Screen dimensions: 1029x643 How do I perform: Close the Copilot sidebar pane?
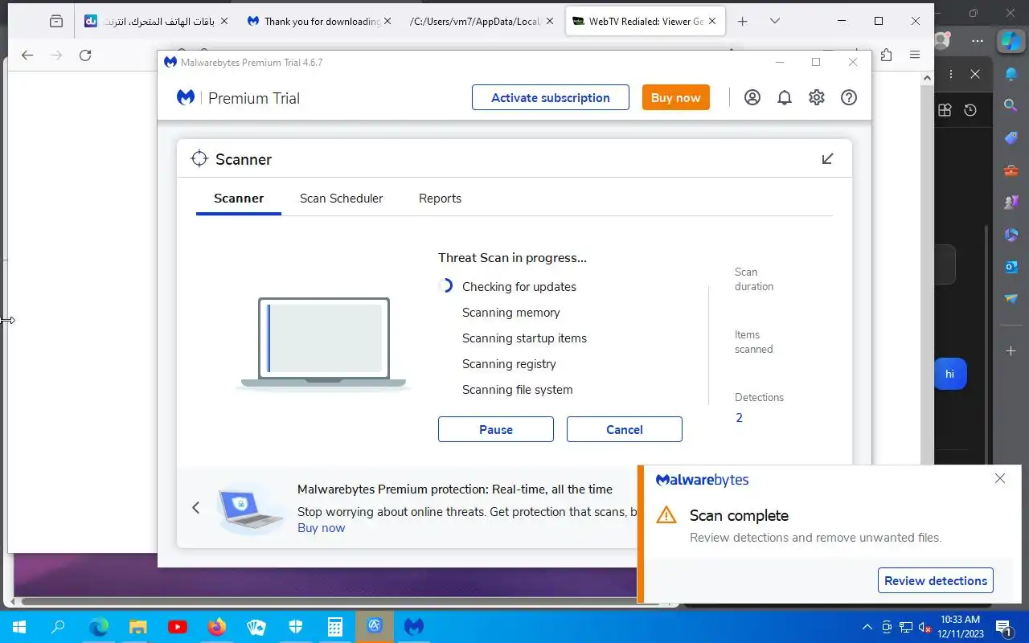pos(975,74)
